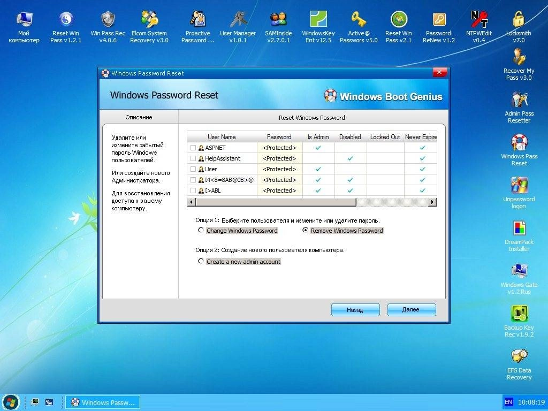Open Windows Gate v1.2 Rus icon

coord(519,278)
